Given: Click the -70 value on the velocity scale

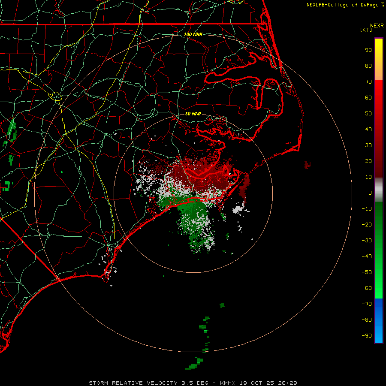Looking at the screenshot, I should (367, 304).
